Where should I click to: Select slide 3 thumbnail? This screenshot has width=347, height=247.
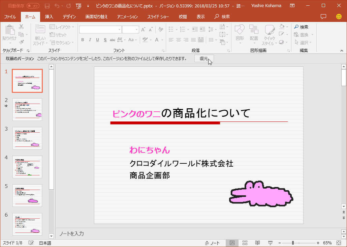pyautogui.click(x=27, y=138)
